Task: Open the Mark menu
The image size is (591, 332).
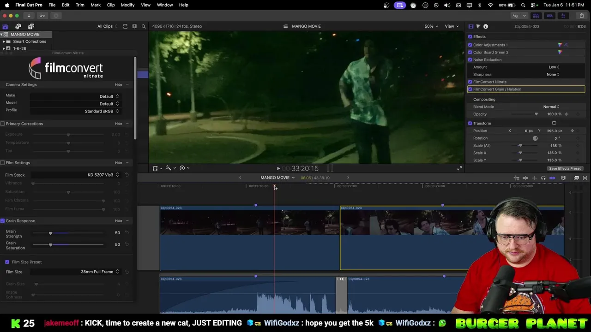Action: click(96, 5)
